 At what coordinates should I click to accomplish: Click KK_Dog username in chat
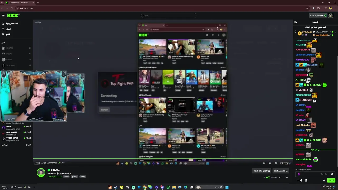click(x=301, y=45)
